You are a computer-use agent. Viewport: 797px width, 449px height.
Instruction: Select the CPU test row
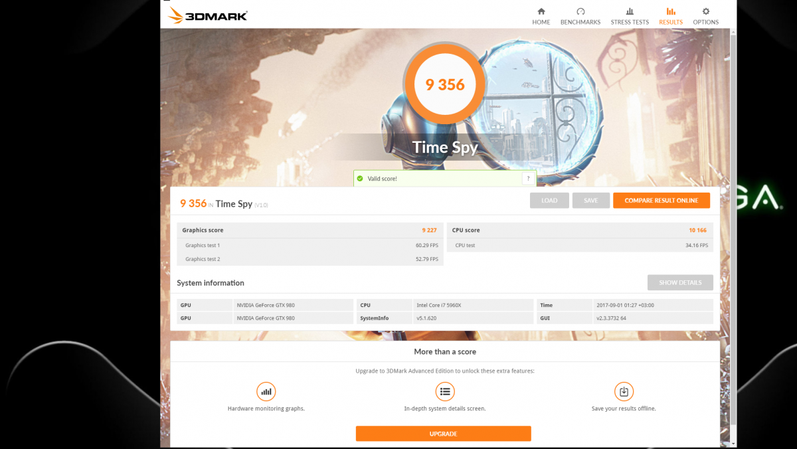coord(580,246)
